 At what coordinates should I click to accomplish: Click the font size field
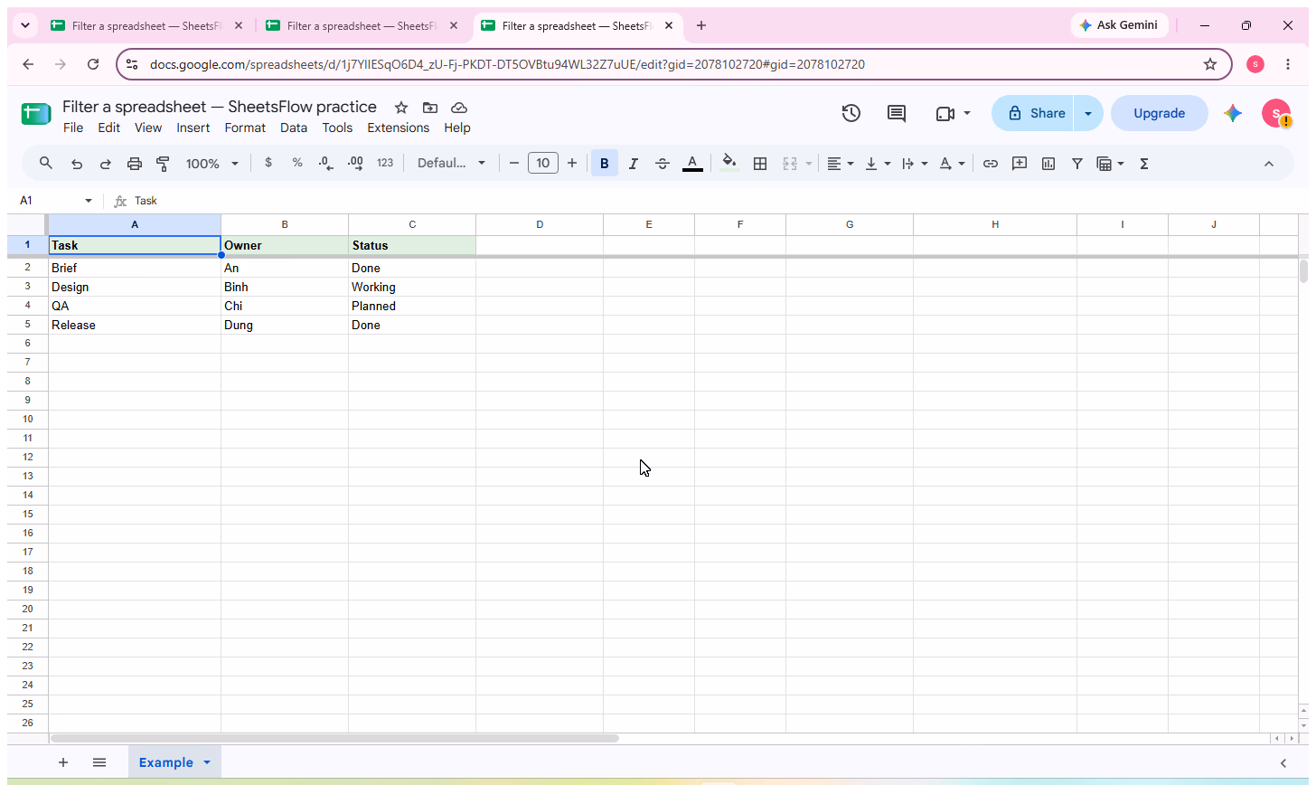543,164
